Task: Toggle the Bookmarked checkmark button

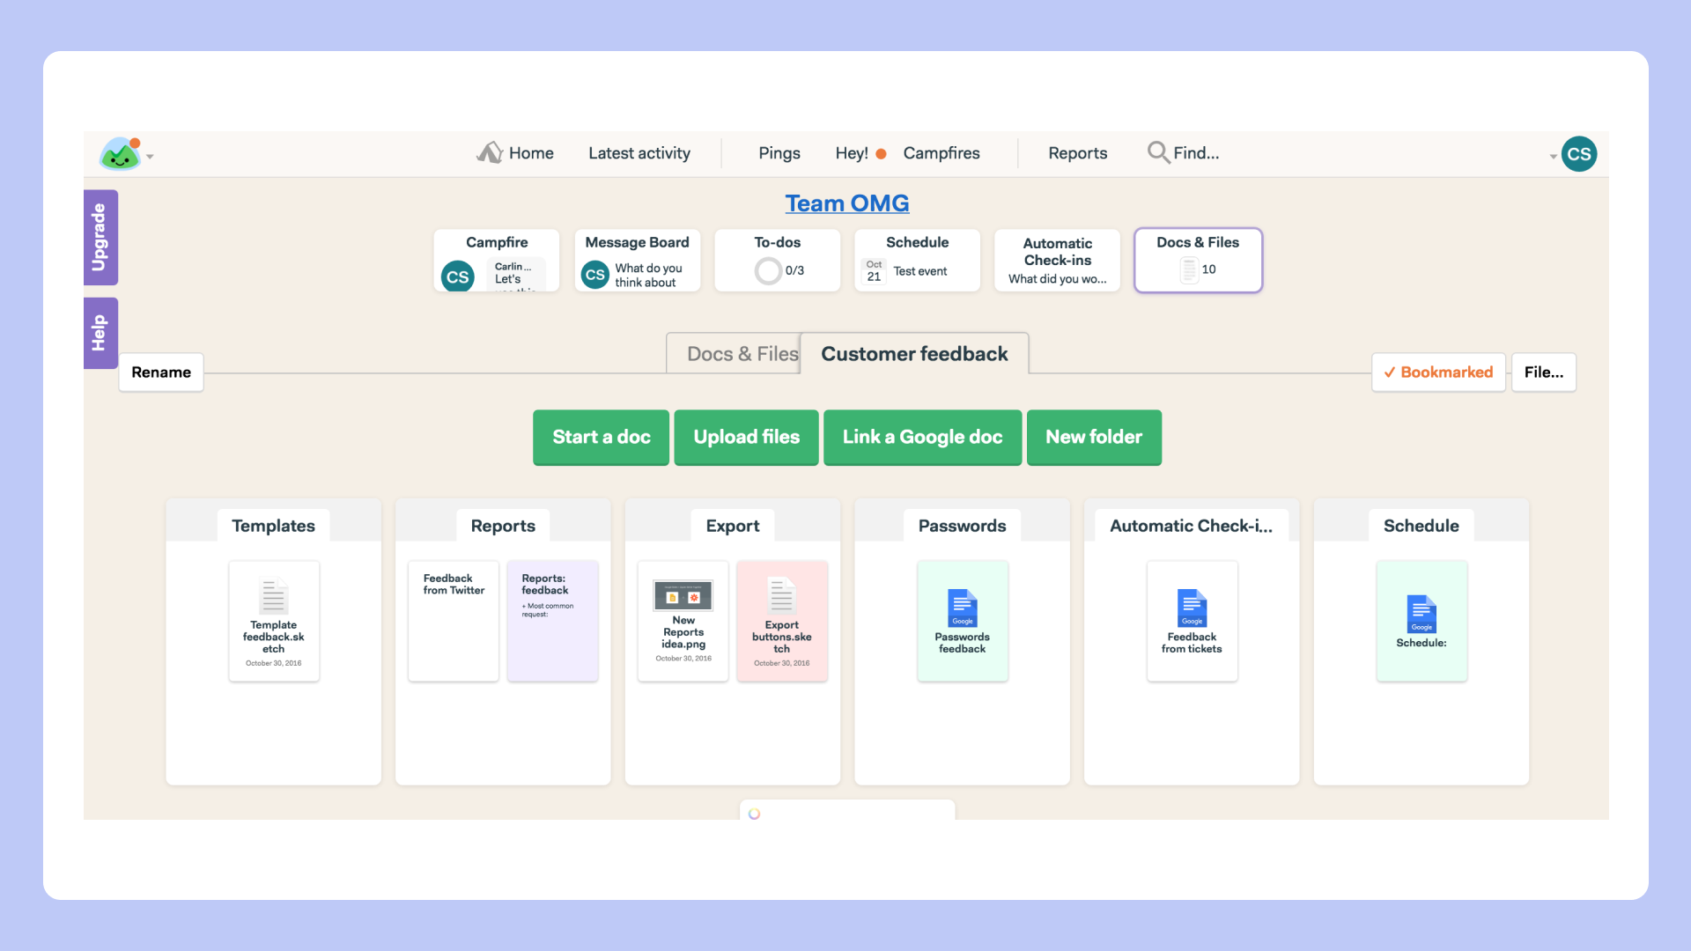Action: pyautogui.click(x=1438, y=372)
